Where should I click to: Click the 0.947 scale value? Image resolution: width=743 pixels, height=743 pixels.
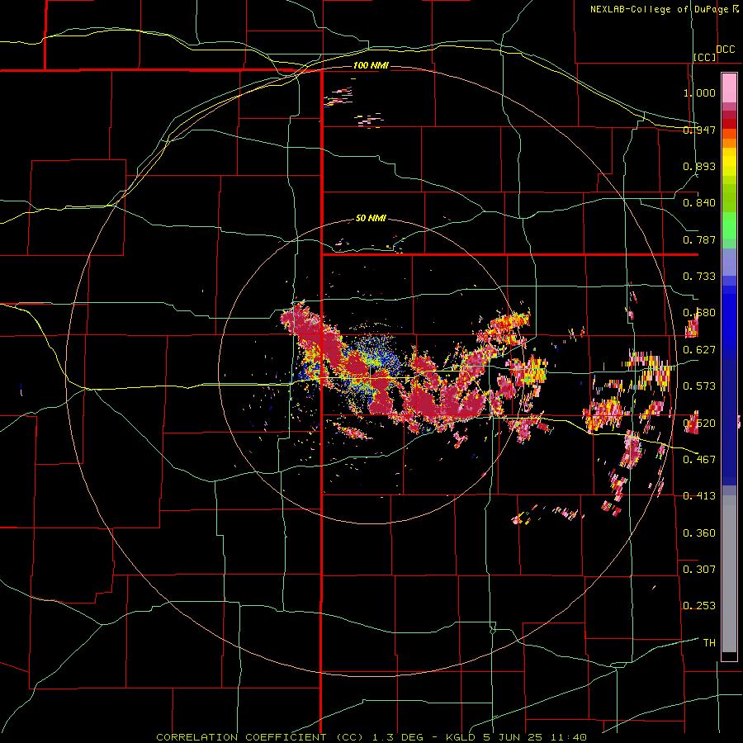click(x=699, y=130)
